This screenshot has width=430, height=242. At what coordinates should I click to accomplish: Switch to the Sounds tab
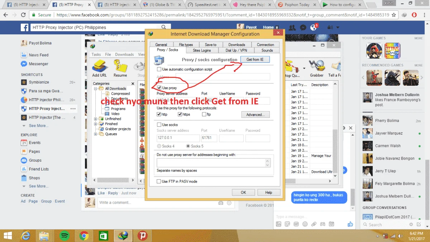[267, 50]
